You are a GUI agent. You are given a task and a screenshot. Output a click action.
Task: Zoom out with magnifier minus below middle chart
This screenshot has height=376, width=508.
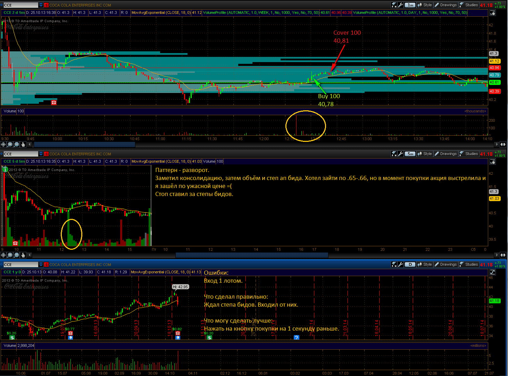pos(17,255)
